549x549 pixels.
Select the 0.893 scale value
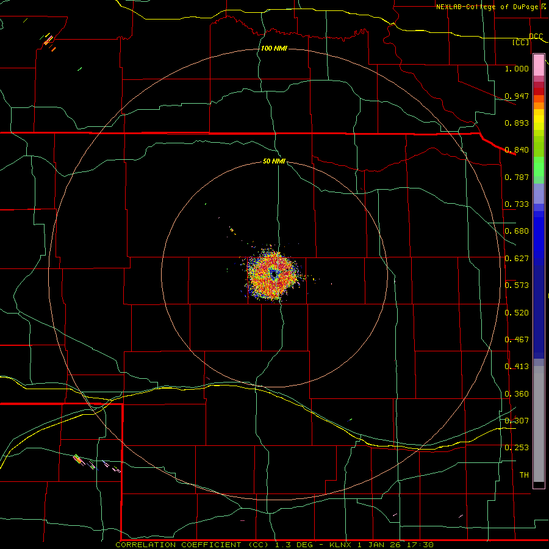(x=517, y=123)
